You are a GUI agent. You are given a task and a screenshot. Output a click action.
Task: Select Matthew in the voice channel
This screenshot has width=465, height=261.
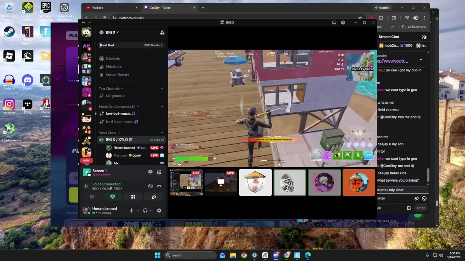[x=134, y=156]
